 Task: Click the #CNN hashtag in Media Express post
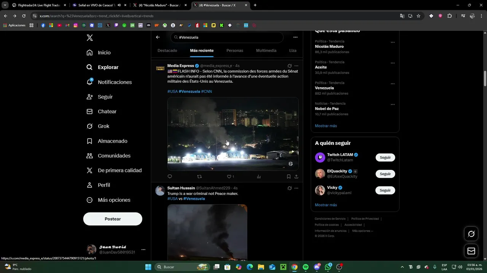point(207,91)
